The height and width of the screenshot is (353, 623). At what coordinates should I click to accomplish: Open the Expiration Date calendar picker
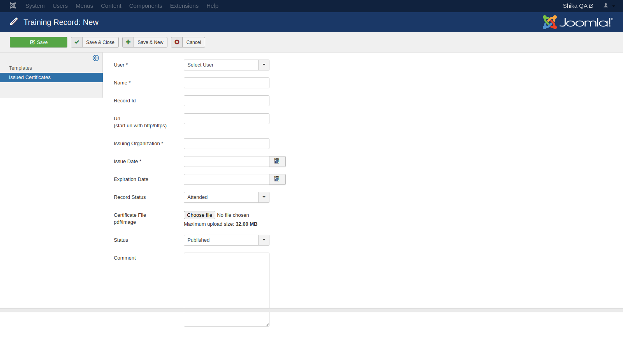click(277, 179)
